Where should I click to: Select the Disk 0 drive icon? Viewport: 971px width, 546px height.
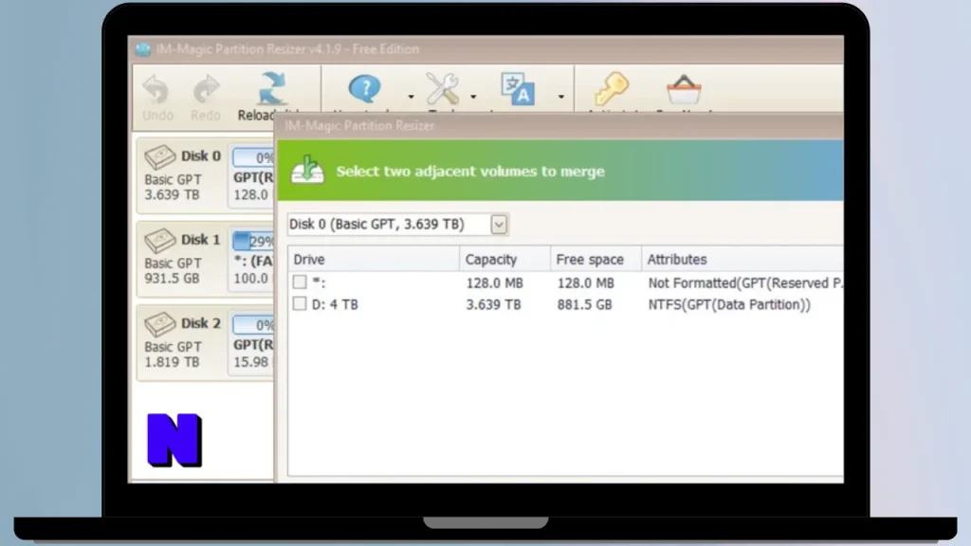pos(159,156)
